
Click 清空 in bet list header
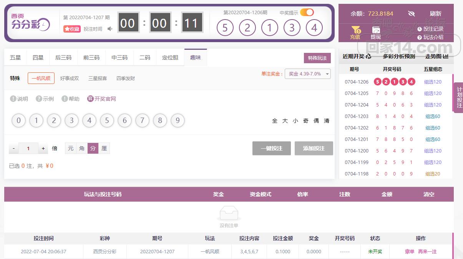[429, 194]
